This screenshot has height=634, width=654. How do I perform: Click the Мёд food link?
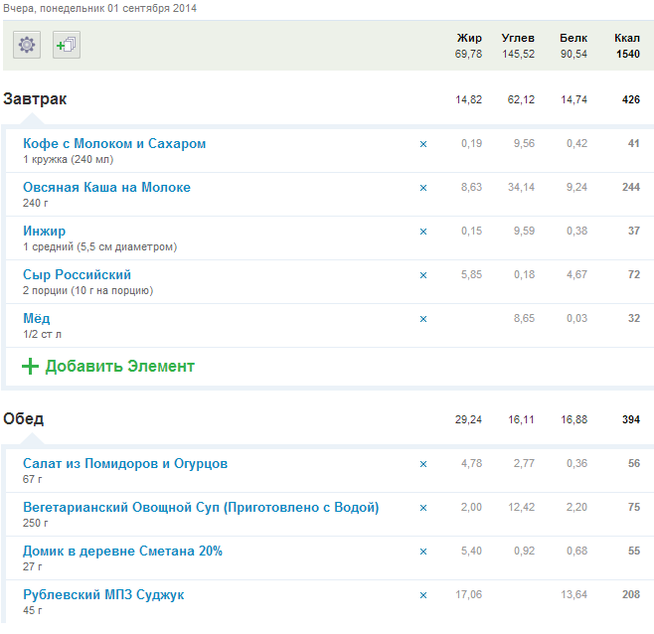pyautogui.click(x=37, y=318)
